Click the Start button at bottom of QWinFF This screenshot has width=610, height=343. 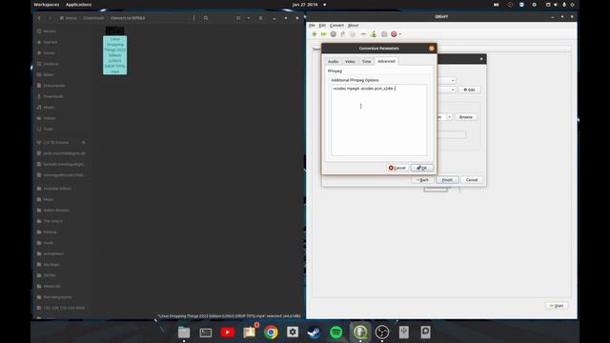pyautogui.click(x=557, y=306)
